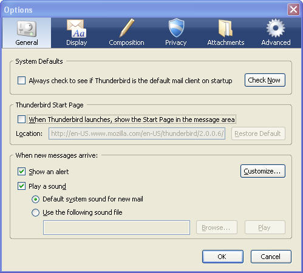This screenshot has height=273, width=303.
Task: Enable show Start Page on launch checkbox
Action: pos(21,119)
